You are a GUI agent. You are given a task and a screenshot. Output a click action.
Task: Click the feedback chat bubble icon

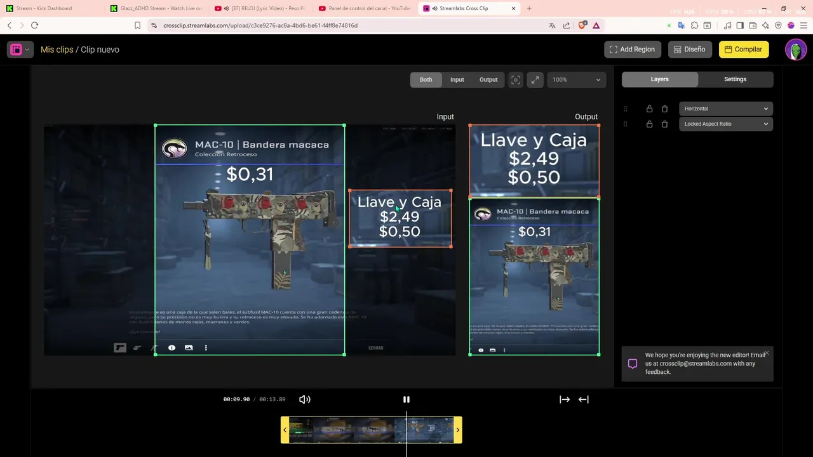click(x=633, y=364)
